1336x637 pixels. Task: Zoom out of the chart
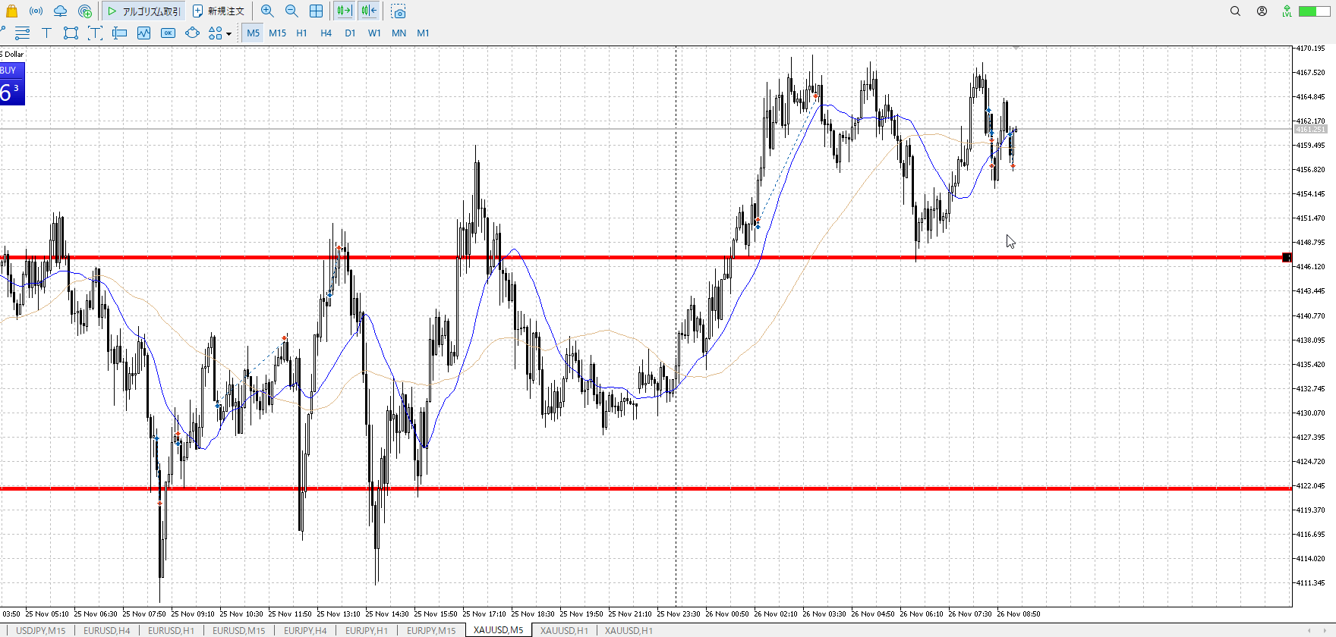coord(291,11)
